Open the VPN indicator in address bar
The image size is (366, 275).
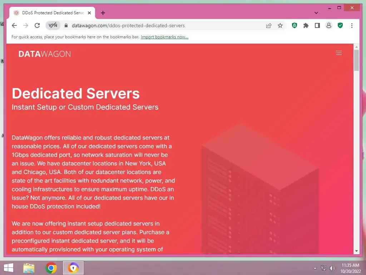(53, 25)
